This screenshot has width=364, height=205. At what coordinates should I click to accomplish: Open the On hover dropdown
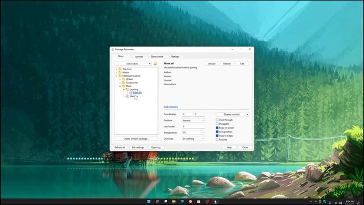pyautogui.click(x=193, y=138)
